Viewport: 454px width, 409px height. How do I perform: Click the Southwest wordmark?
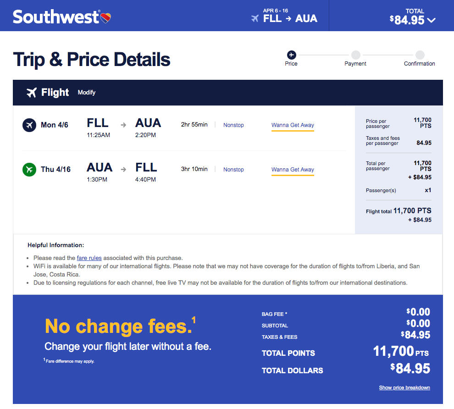point(56,17)
